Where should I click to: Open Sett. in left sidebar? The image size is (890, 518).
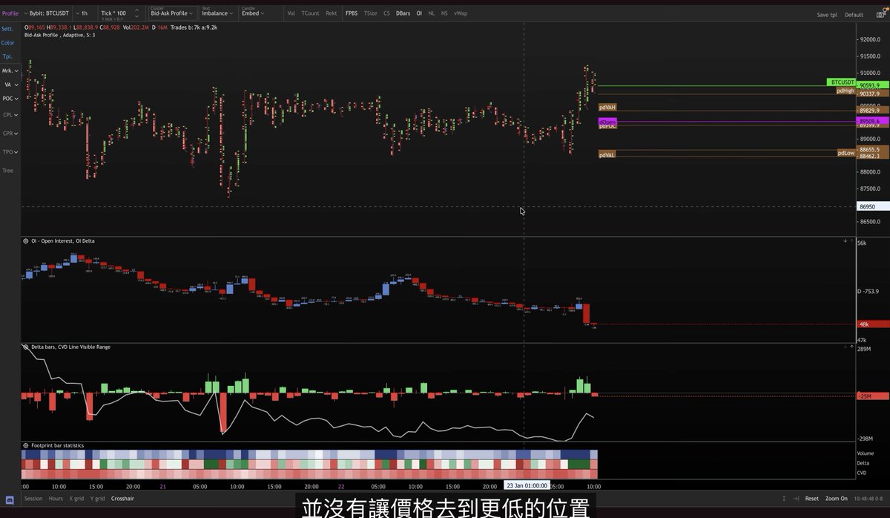click(x=7, y=28)
